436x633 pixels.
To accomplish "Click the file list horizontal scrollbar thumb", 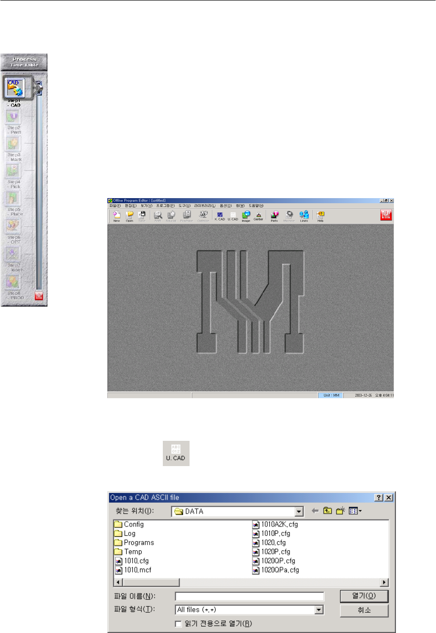I will pos(151,582).
